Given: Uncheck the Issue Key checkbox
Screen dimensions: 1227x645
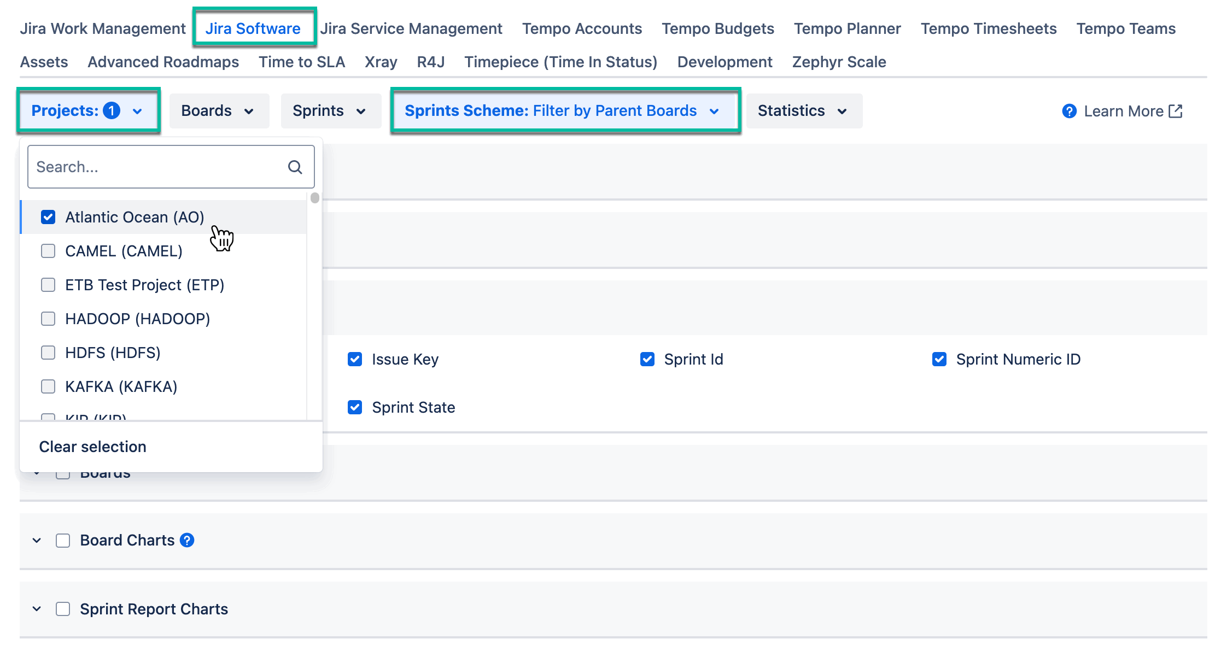Looking at the screenshot, I should pos(355,359).
